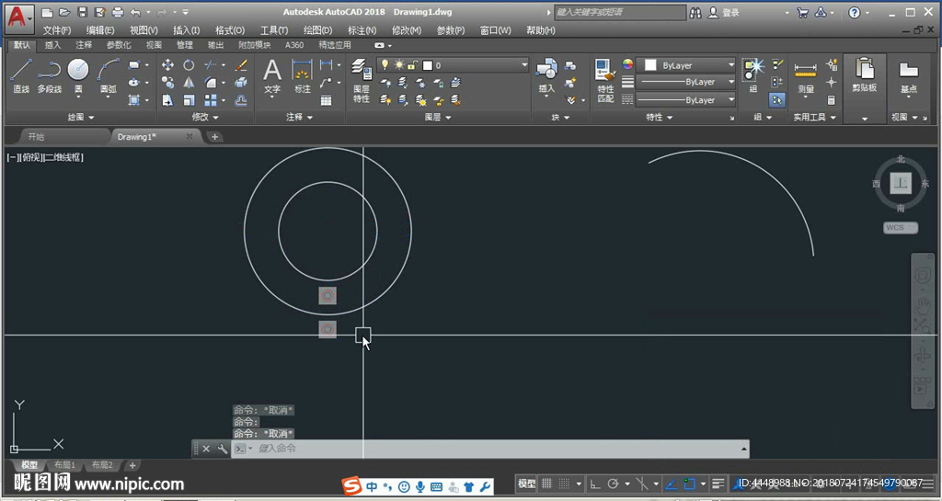Open the Dimension (标注(N)) menu
The width and height of the screenshot is (942, 501).
point(362,30)
